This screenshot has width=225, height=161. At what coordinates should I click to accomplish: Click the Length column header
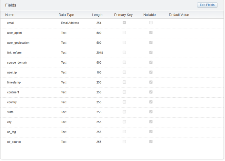(x=97, y=15)
